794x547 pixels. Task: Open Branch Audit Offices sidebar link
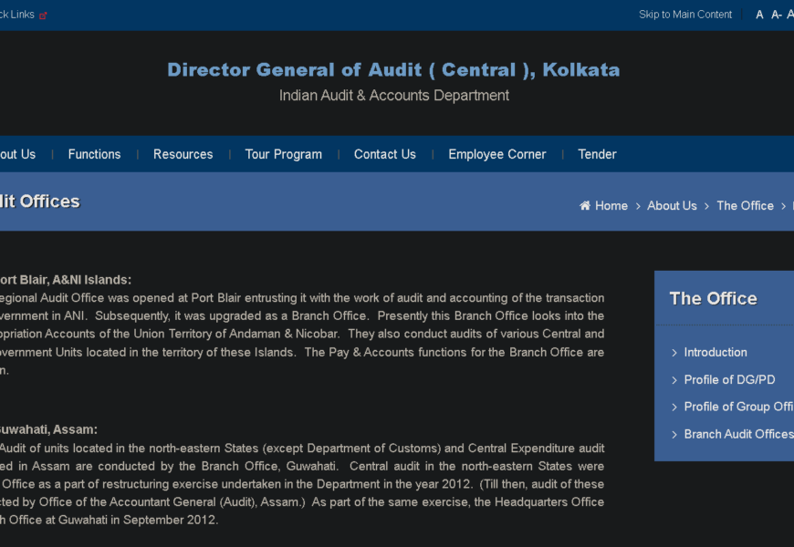click(739, 434)
